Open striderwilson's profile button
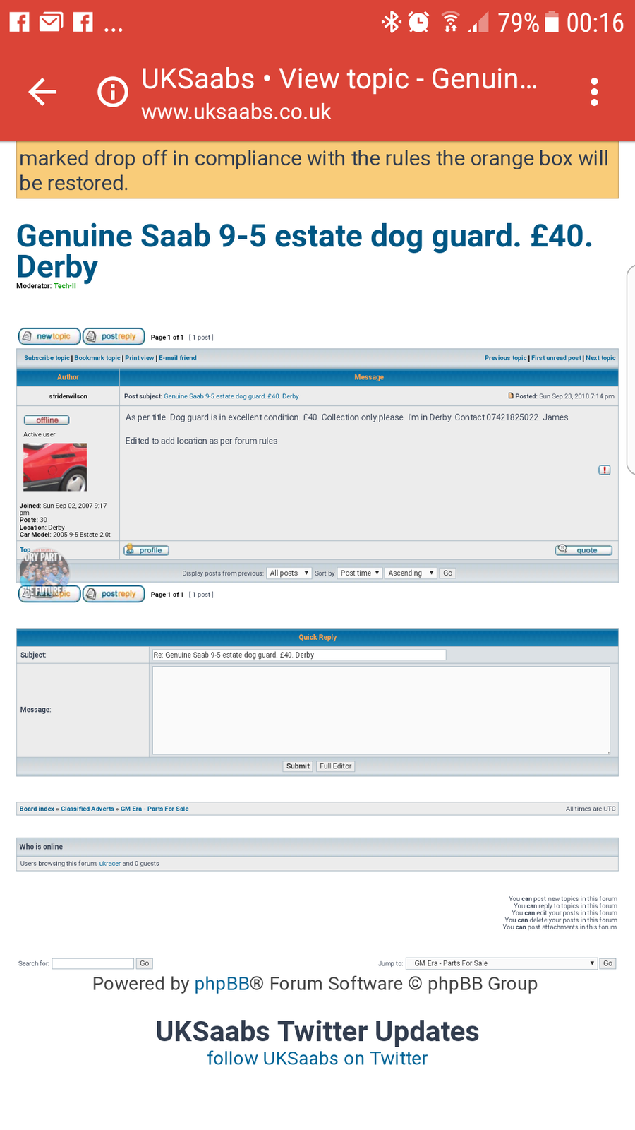The height and width of the screenshot is (1130, 635). [x=146, y=550]
